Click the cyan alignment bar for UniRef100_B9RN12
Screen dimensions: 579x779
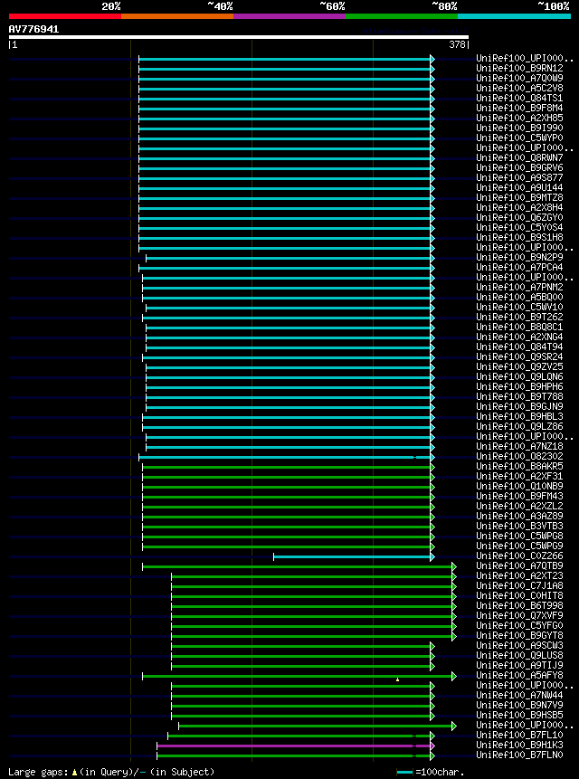[285, 69]
